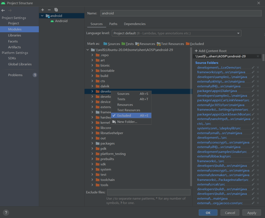Click the Exclude files input field

click(x=148, y=192)
